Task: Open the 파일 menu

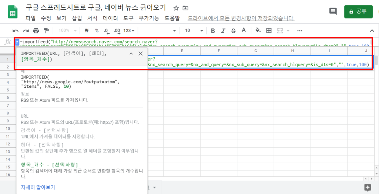Action: point(30,19)
